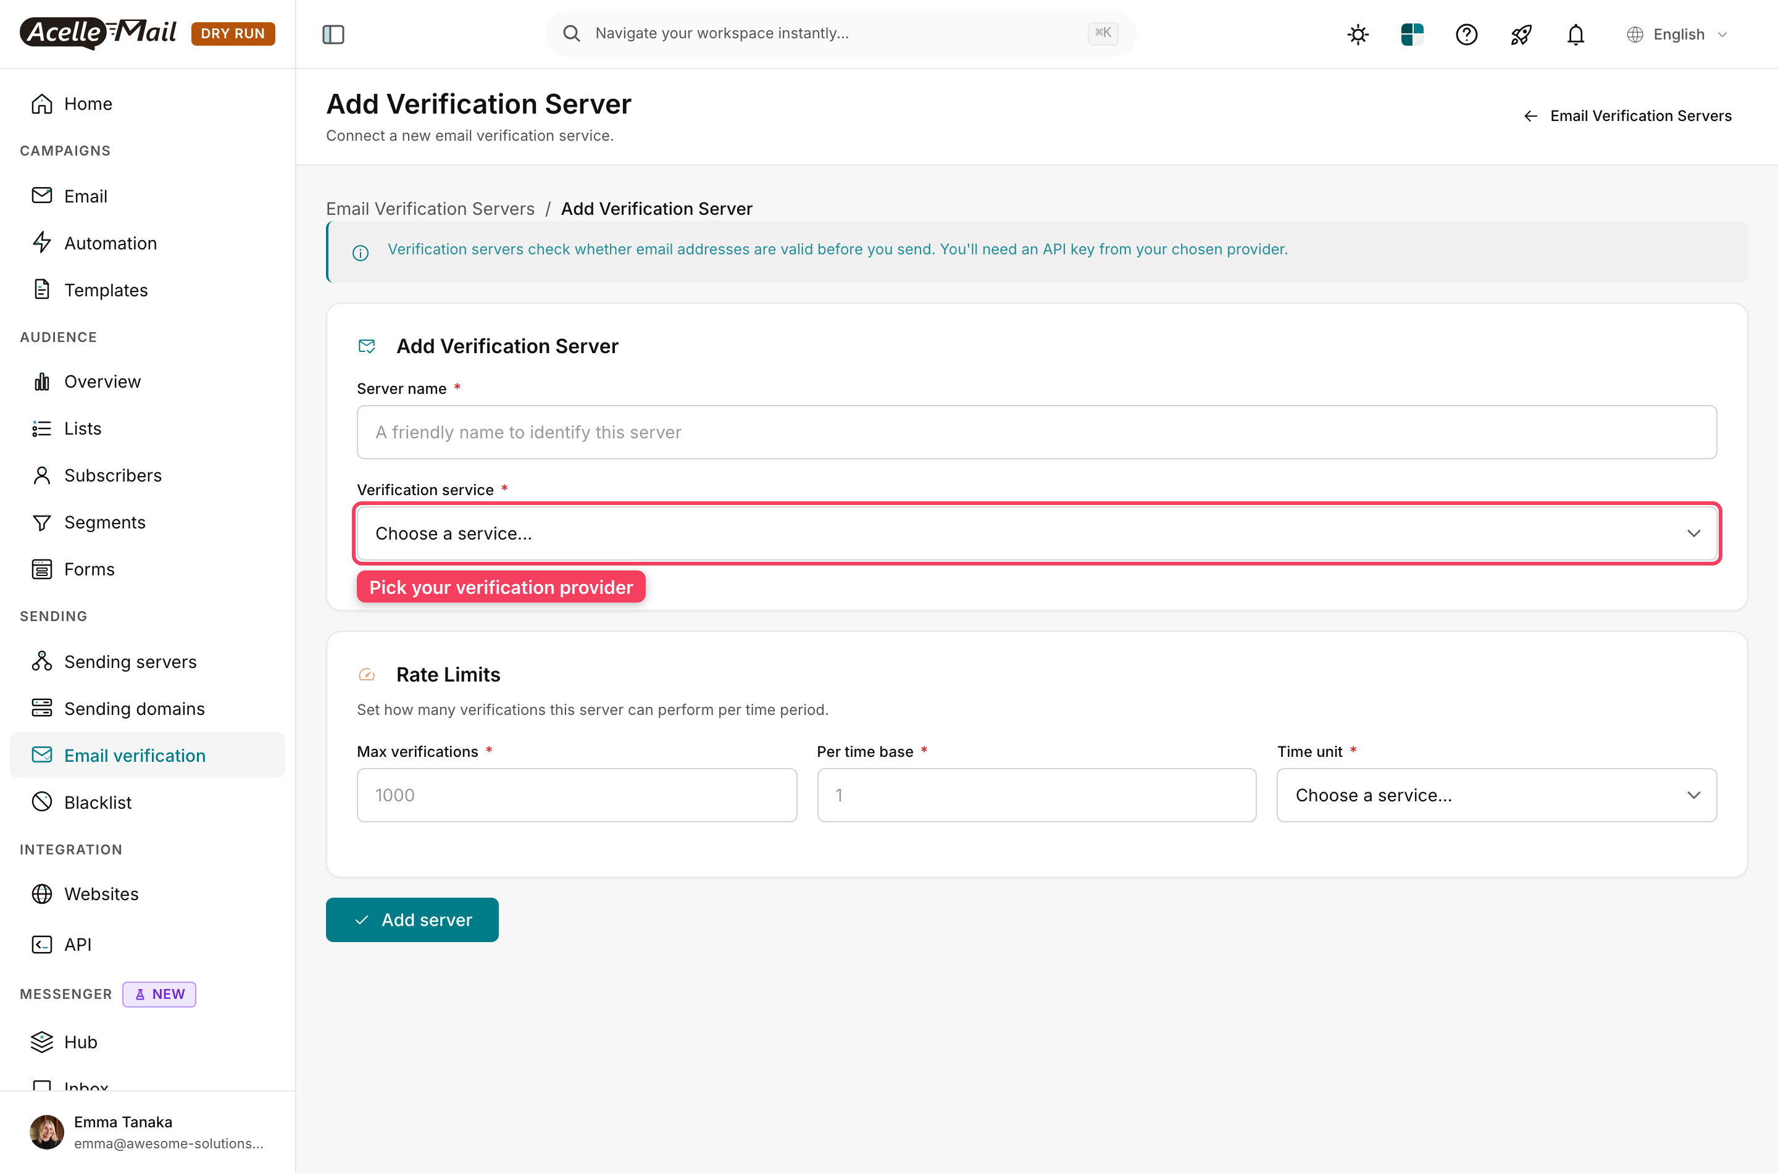1778x1173 pixels.
Task: Open the Verification service dropdown
Action: click(1036, 533)
